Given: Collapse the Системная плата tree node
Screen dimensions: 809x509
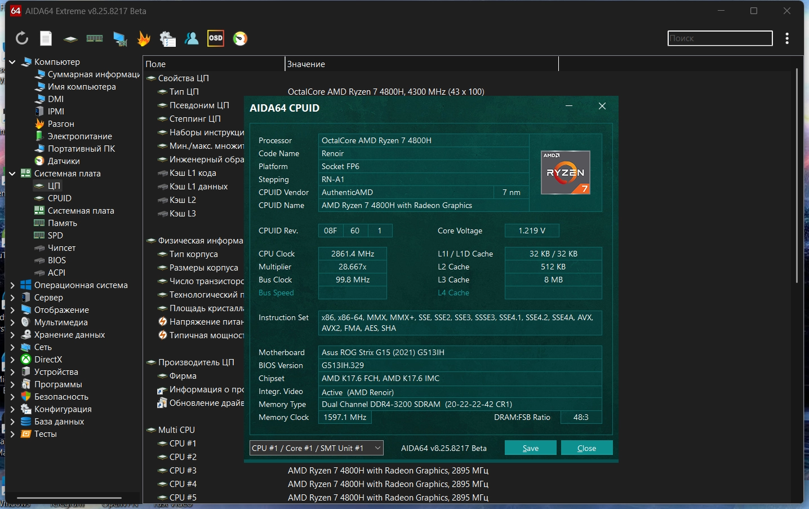Looking at the screenshot, I should (x=12, y=174).
